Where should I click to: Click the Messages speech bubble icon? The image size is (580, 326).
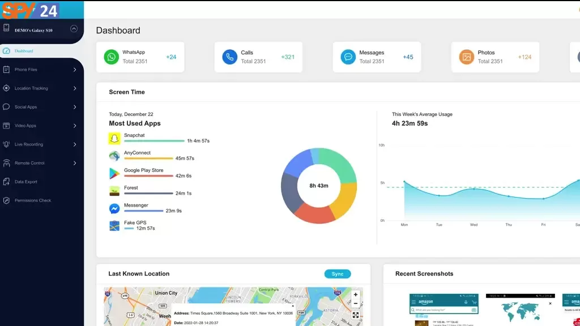click(348, 57)
